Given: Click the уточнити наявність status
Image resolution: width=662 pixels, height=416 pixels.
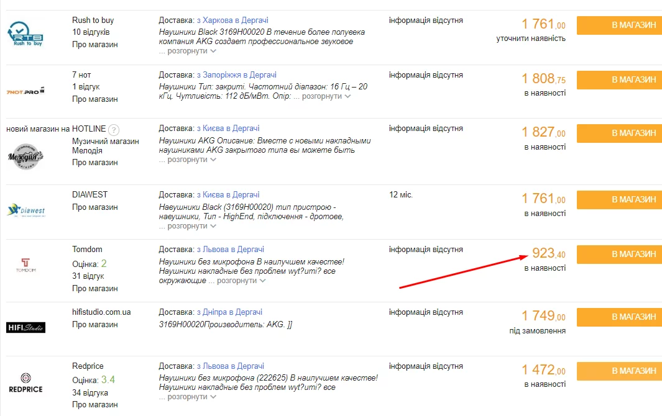Looking at the screenshot, I should [x=531, y=38].
